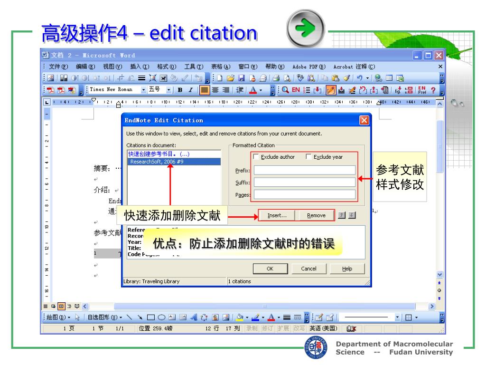Click the fill color paint bucket swatch
Screen dimensions: 486x365
pyautogui.click(x=240, y=317)
